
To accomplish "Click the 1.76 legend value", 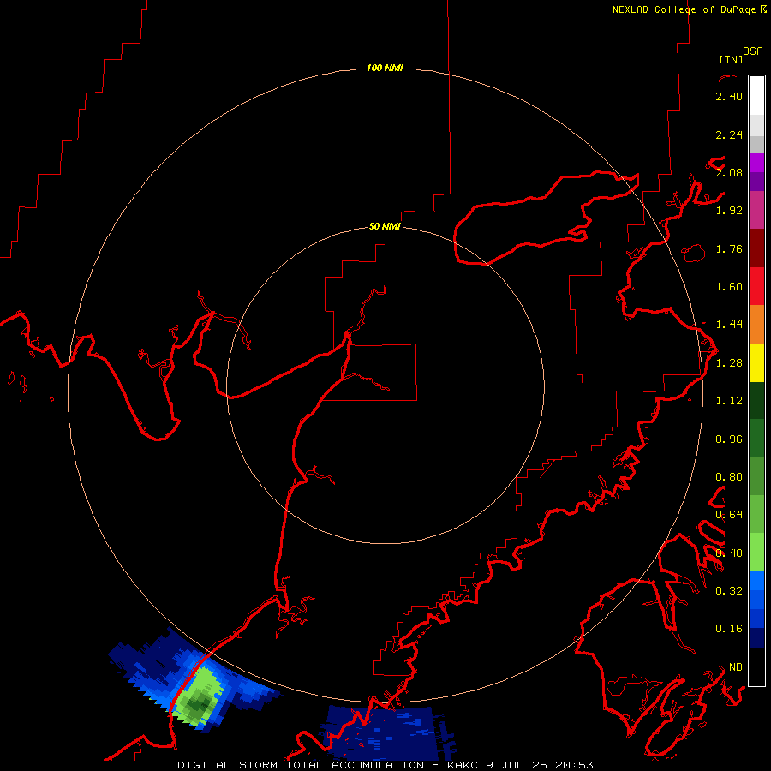I will [729, 248].
